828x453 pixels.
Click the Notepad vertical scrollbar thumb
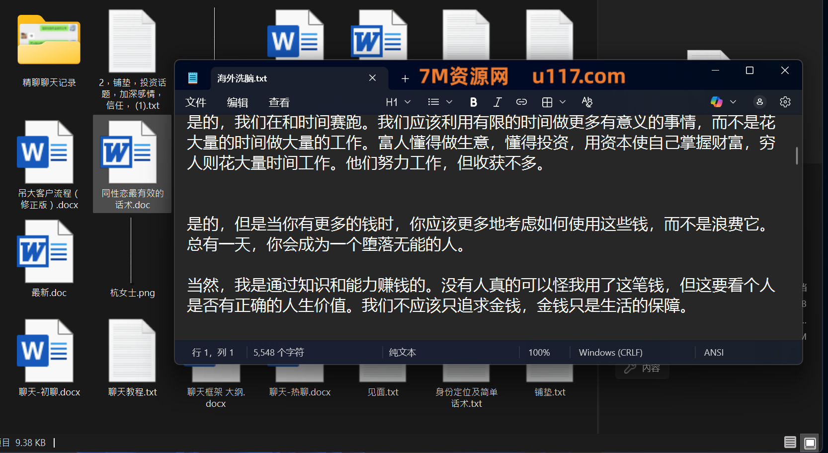[x=797, y=155]
